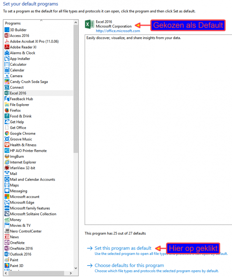Open the office.microsoft.com link
The width and height of the screenshot is (232, 277).
pyautogui.click(x=118, y=31)
